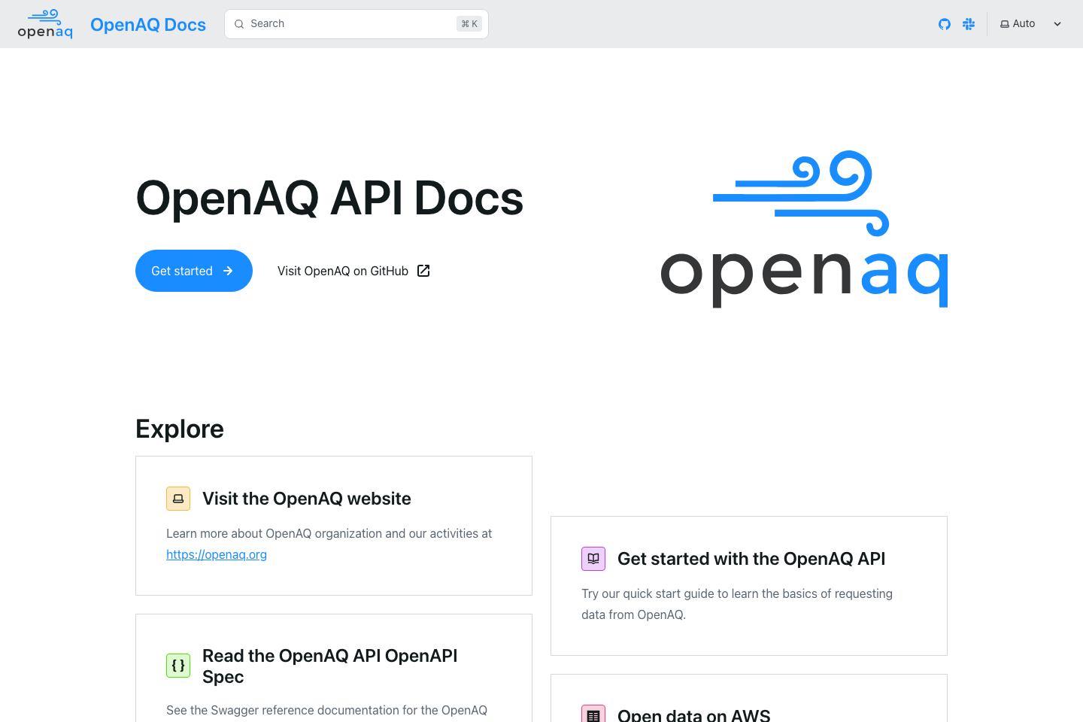Click the OpenAQ Docs header title
Screen dimensions: 1083x722
tap(147, 24)
